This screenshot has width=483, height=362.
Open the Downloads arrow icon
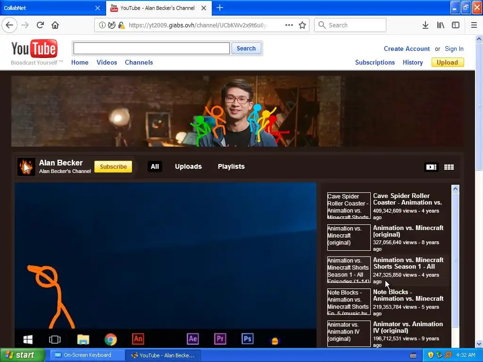(x=425, y=25)
